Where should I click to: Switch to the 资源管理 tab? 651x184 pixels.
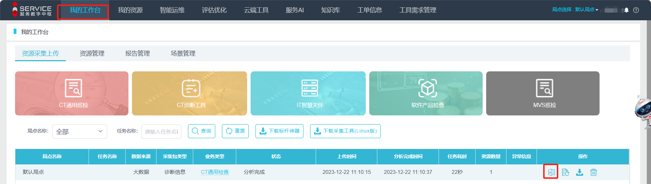click(x=92, y=53)
